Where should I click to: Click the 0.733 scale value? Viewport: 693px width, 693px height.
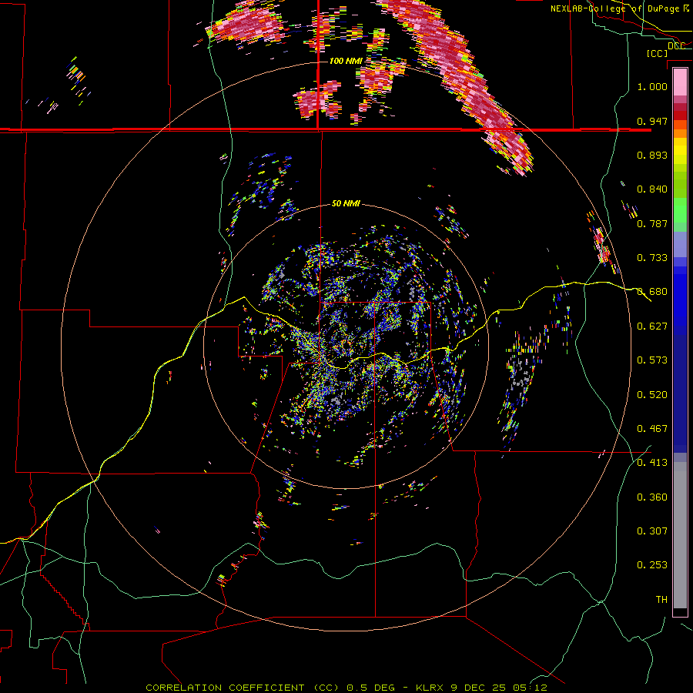[652, 258]
